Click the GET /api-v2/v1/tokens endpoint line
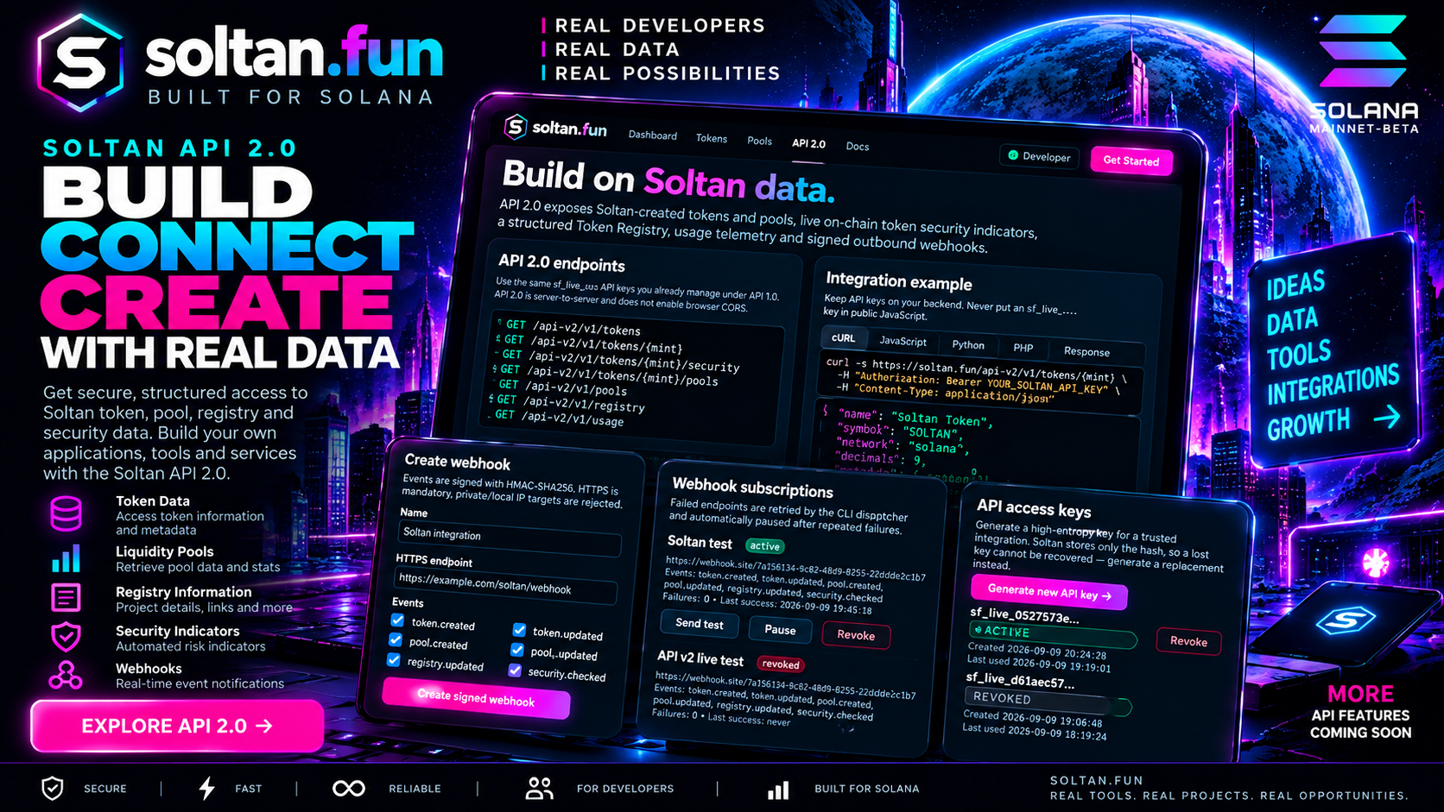Viewport: 1444px width, 812px height. (573, 327)
